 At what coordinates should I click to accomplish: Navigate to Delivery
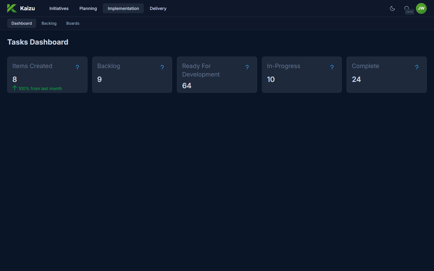click(158, 8)
